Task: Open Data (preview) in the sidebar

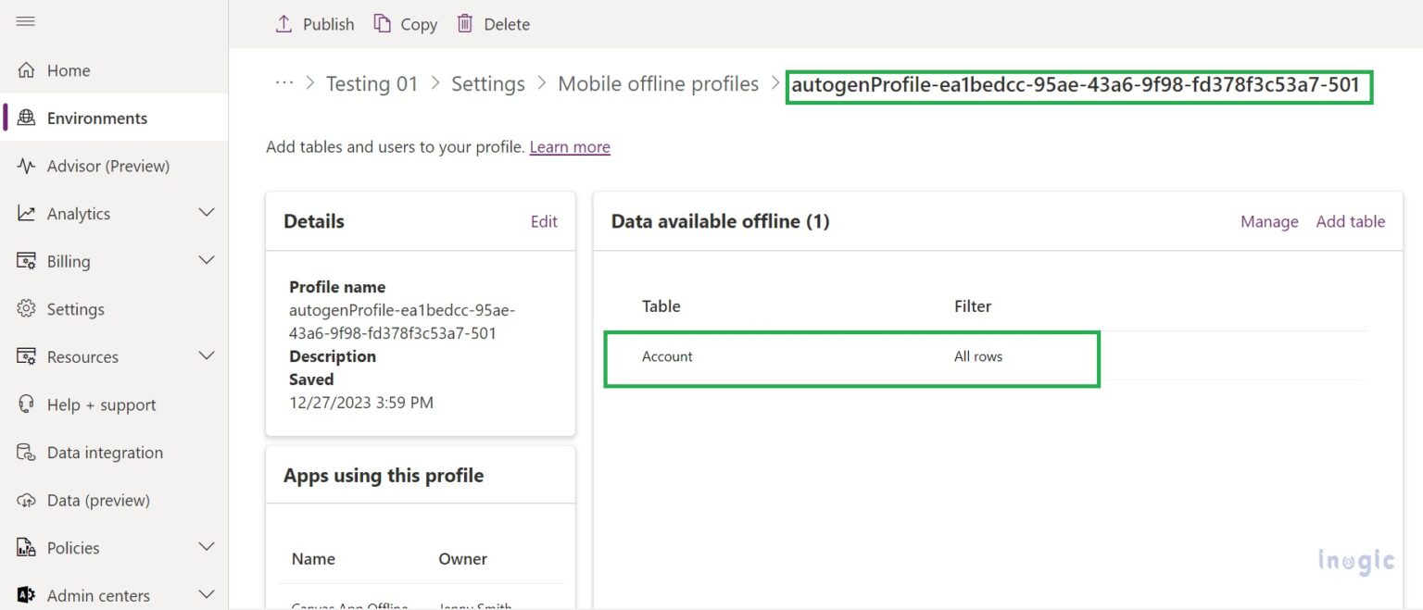Action: [x=98, y=500]
